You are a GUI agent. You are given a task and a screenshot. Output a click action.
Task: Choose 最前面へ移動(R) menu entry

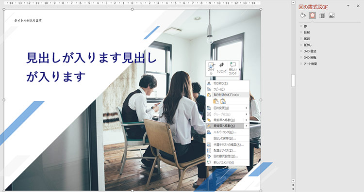(x=228, y=120)
